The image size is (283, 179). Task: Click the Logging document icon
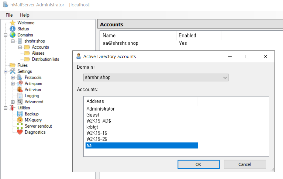tap(20, 96)
